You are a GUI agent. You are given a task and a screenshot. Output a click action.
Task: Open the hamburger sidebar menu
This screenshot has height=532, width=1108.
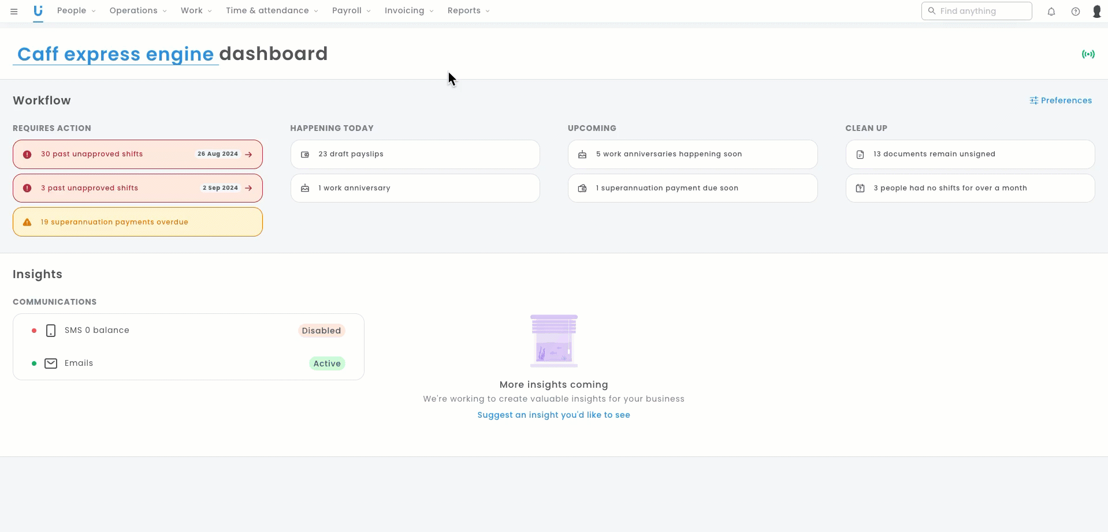point(14,11)
